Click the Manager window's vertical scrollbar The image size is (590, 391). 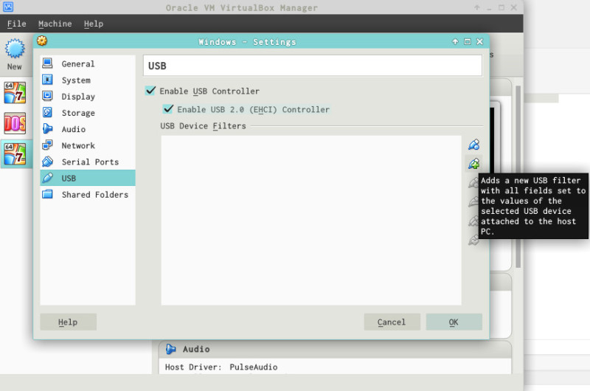pyautogui.click(x=518, y=176)
